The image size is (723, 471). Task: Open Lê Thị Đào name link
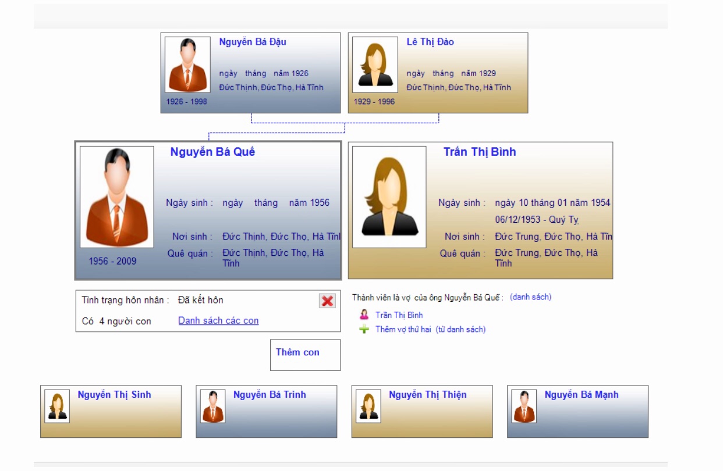430,42
